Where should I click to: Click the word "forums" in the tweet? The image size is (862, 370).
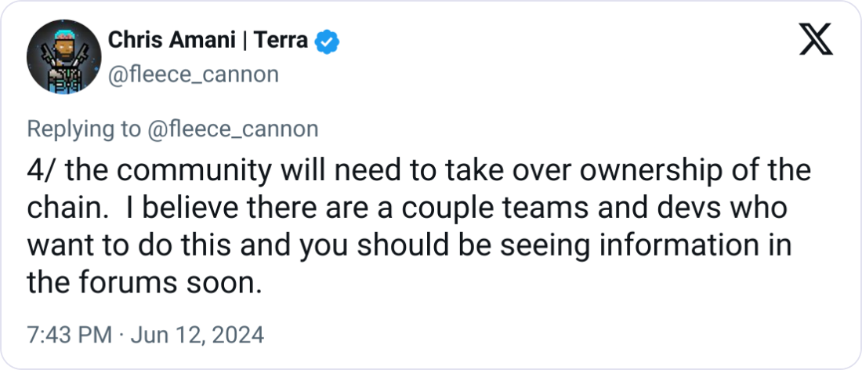pos(130,281)
